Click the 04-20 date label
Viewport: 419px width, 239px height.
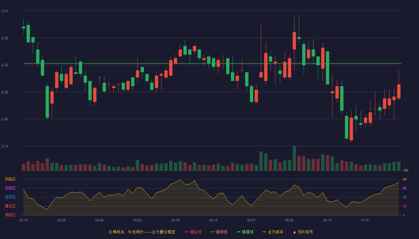click(137, 220)
